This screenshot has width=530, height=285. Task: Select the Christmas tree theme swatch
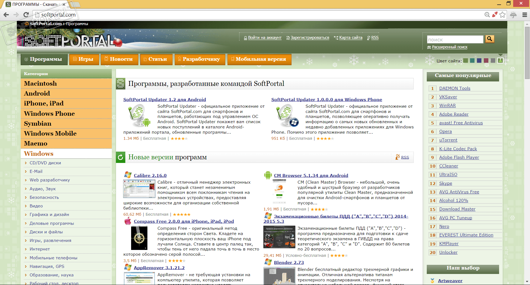(x=500, y=60)
